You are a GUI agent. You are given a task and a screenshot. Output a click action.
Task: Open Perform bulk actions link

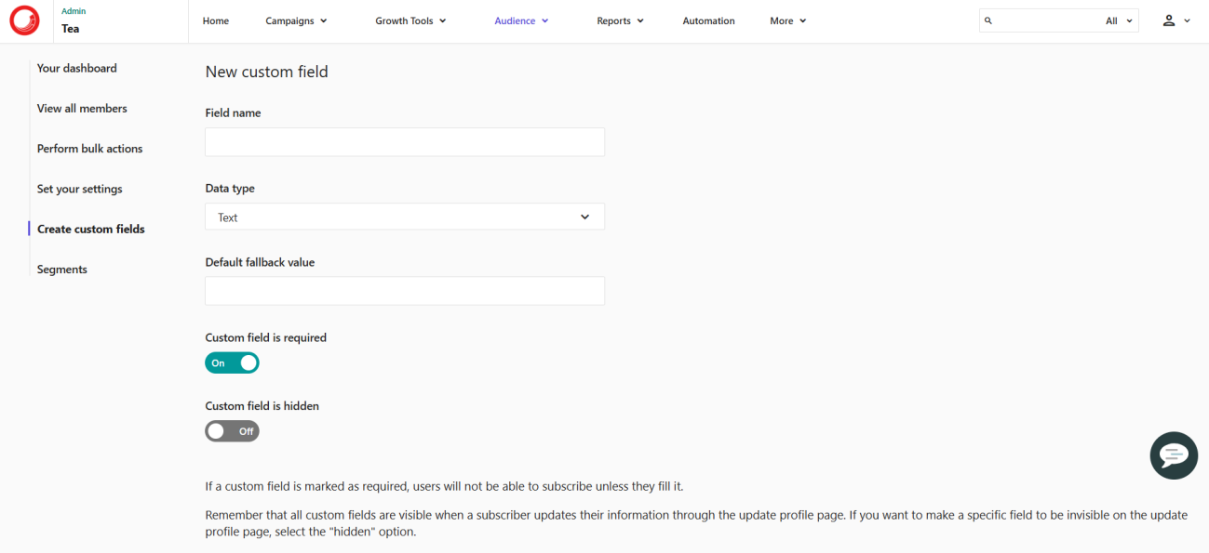(x=89, y=149)
